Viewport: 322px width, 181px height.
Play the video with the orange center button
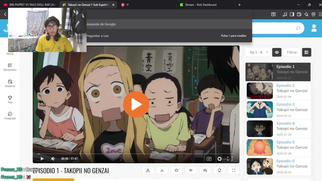[x=136, y=104]
